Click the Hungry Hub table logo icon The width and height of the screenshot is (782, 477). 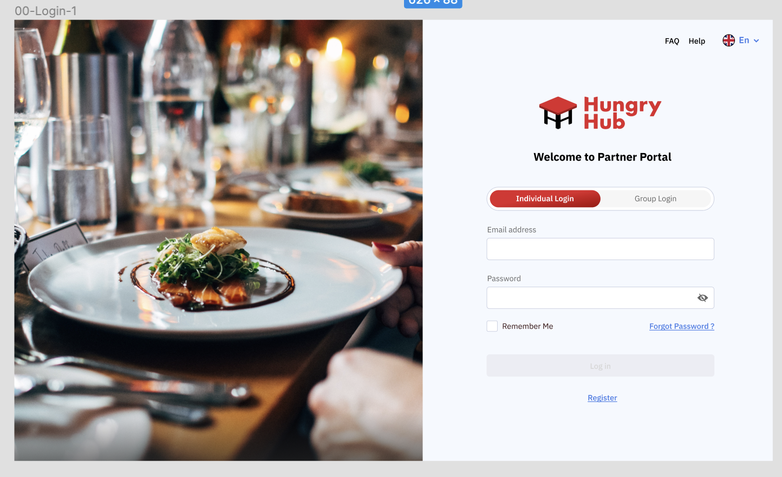click(558, 112)
